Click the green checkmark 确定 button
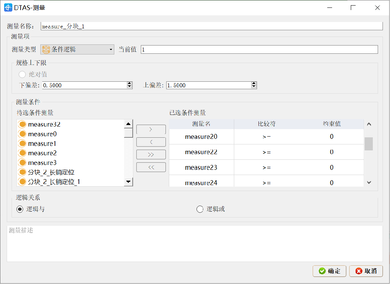The width and height of the screenshot is (390, 284). click(x=329, y=271)
